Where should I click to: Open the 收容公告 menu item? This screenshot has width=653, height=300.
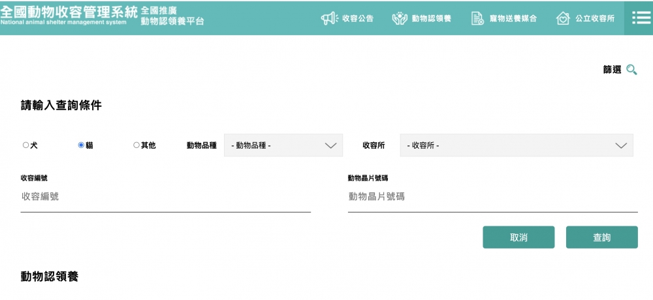click(x=358, y=18)
